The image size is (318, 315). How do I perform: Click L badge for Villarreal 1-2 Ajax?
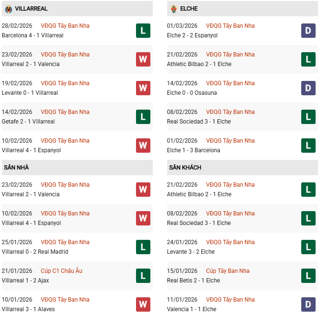click(x=143, y=276)
